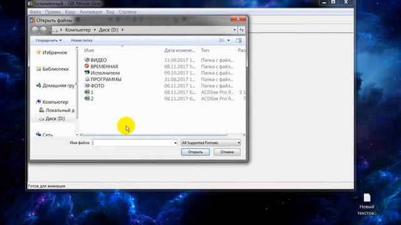Expand the arrow after Диск (D:) breadcrumb
This screenshot has height=225, width=401.
(123, 30)
